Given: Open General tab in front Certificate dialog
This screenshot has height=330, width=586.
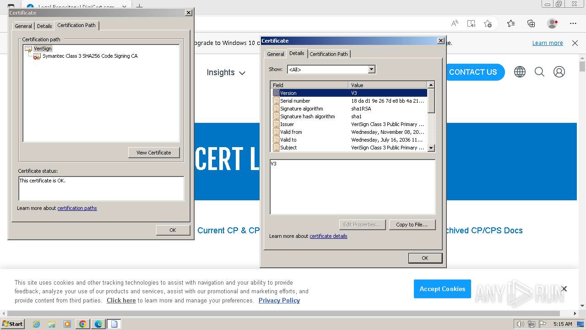Looking at the screenshot, I should click(x=276, y=54).
